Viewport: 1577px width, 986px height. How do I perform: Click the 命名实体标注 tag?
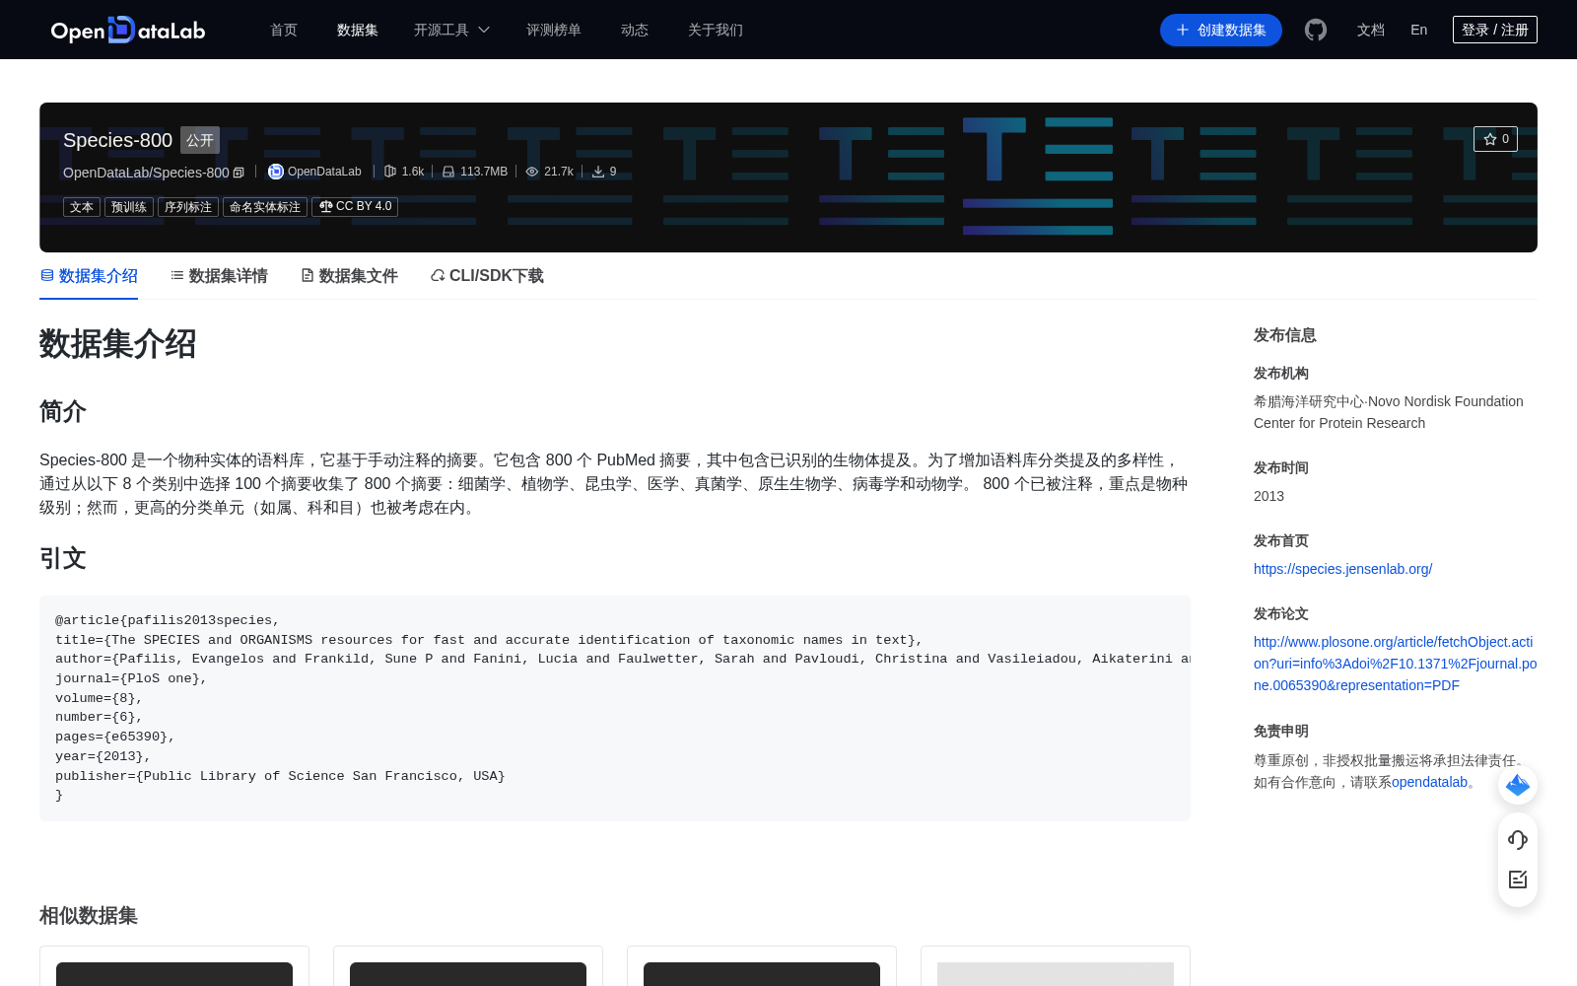coord(265,207)
